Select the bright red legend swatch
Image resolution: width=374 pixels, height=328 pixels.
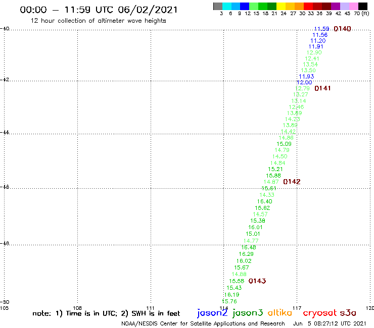click(308, 6)
